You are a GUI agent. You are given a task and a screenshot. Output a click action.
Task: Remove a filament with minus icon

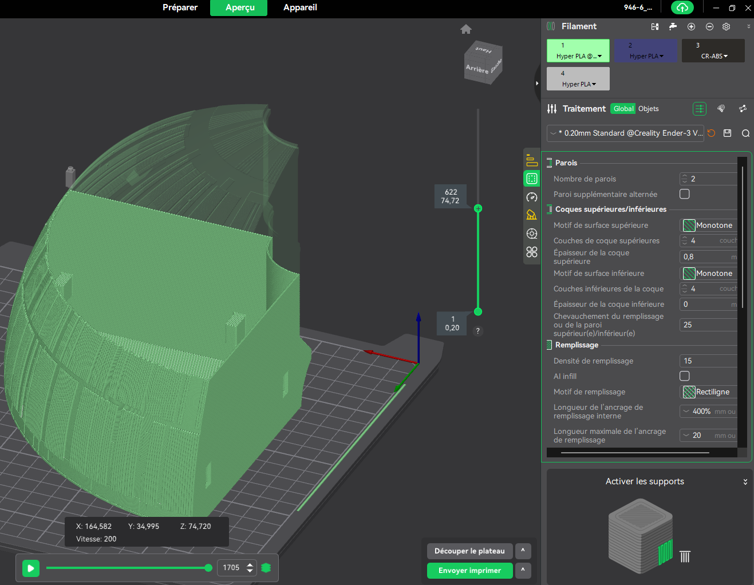coord(709,26)
